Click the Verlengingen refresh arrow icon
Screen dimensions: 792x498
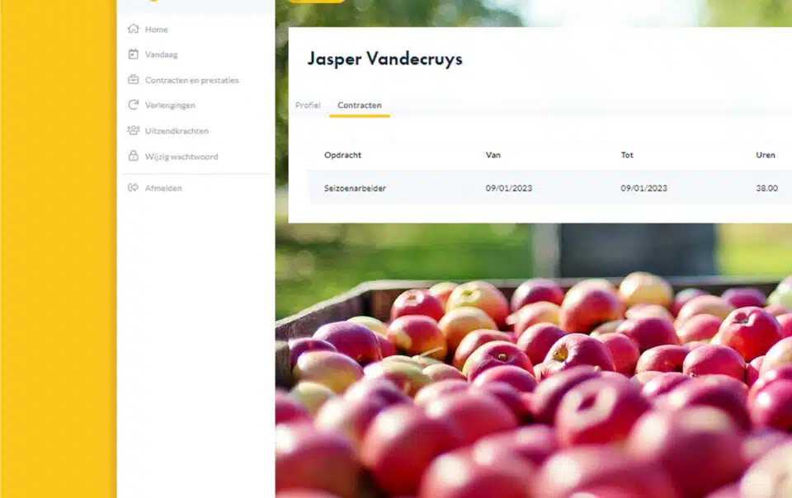pyautogui.click(x=134, y=105)
